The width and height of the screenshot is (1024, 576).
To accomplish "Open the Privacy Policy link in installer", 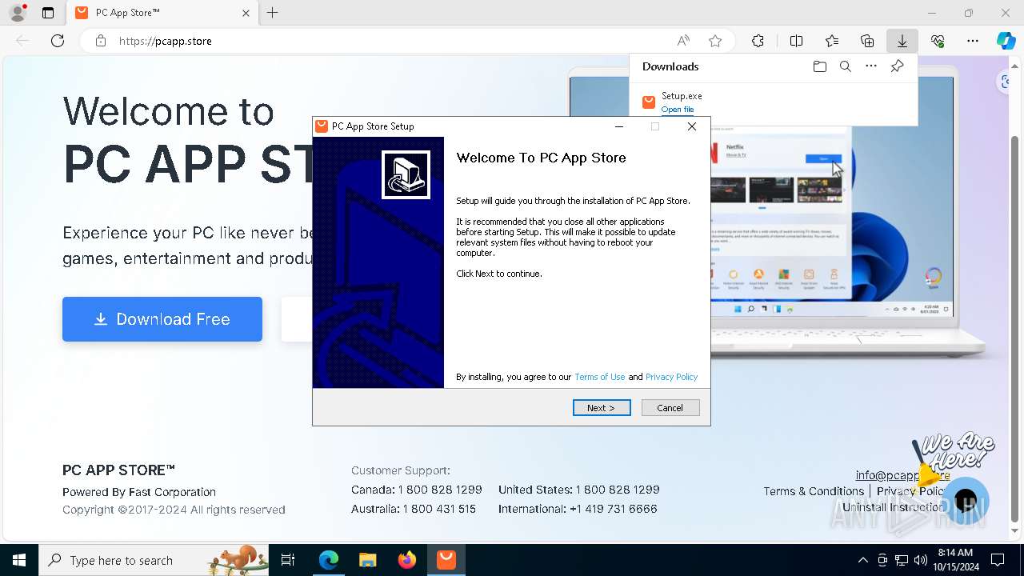I will [x=672, y=377].
